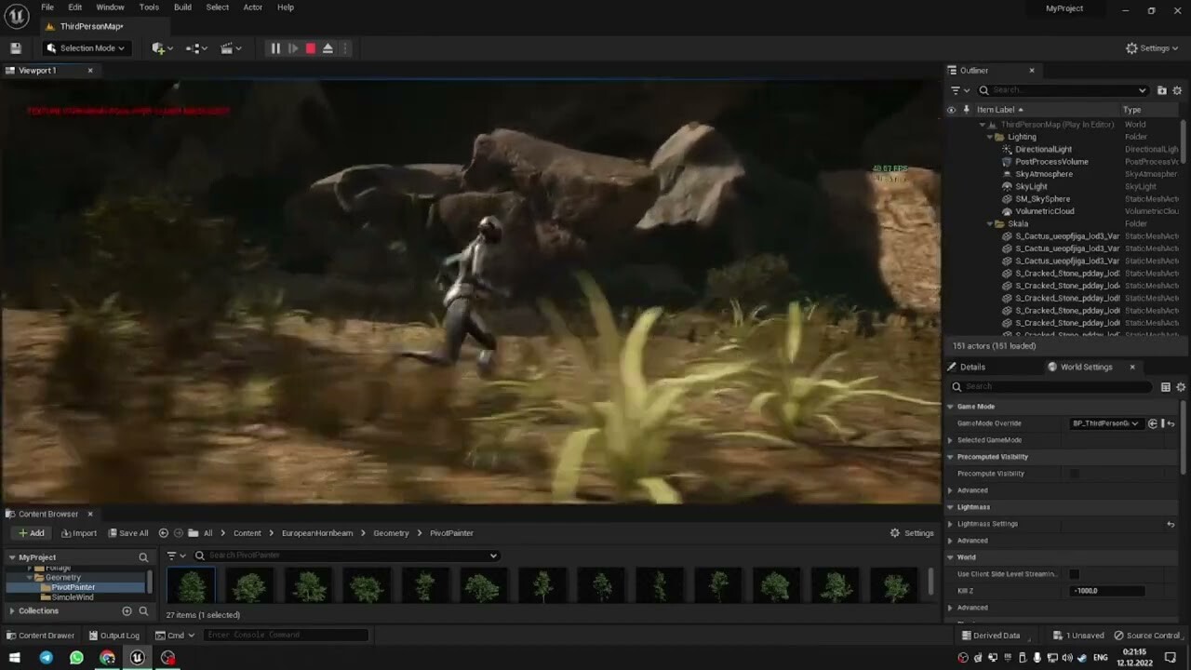Stop the simulation with the red square
Viewport: 1191px width, 670px height.
[x=310, y=47]
